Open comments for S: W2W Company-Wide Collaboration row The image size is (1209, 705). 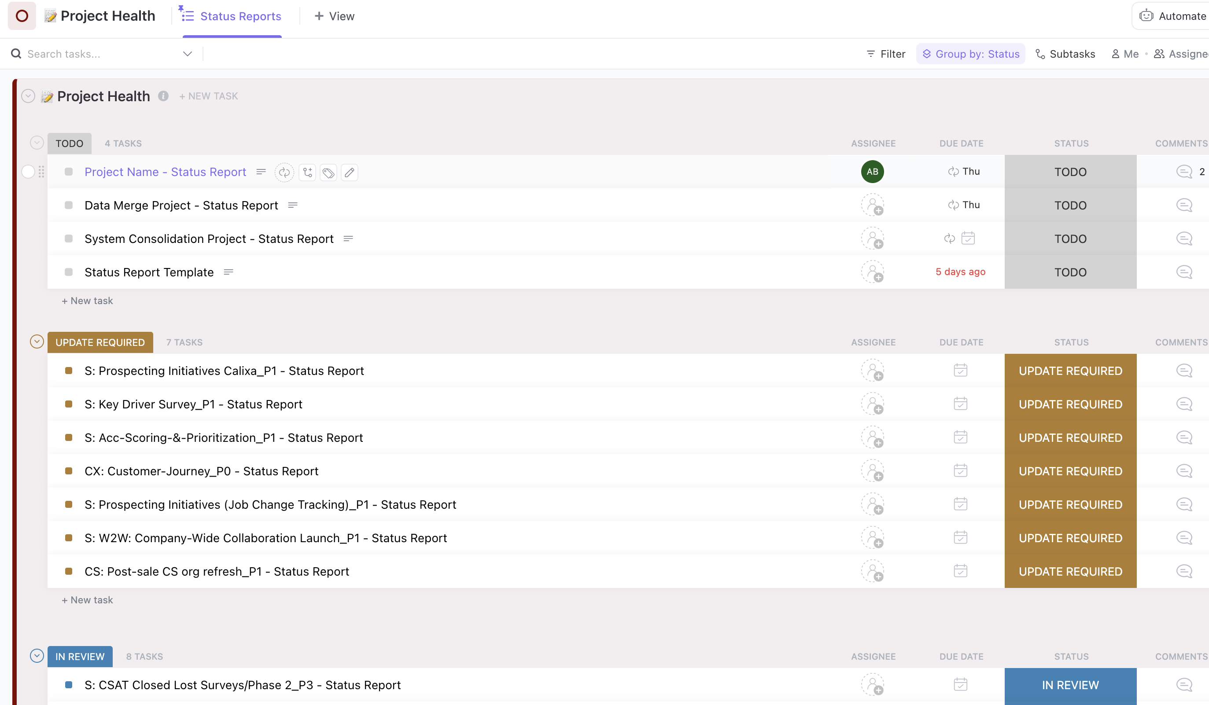(1184, 538)
